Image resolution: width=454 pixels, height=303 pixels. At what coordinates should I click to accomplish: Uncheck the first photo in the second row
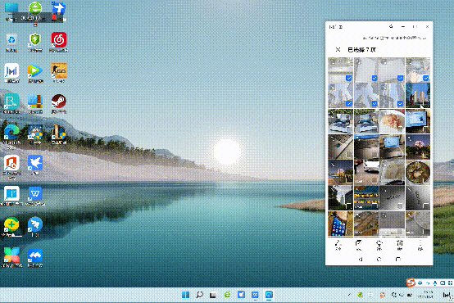click(349, 104)
